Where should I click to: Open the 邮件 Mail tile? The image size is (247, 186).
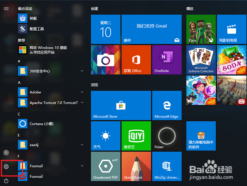coord(151,29)
